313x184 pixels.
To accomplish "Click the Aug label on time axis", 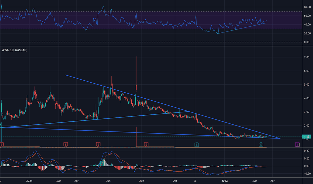I will coord(141,181).
